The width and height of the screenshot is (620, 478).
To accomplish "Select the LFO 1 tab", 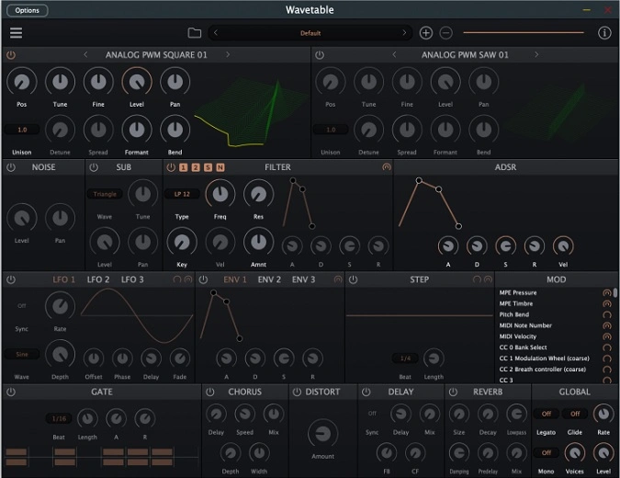I will pos(63,279).
